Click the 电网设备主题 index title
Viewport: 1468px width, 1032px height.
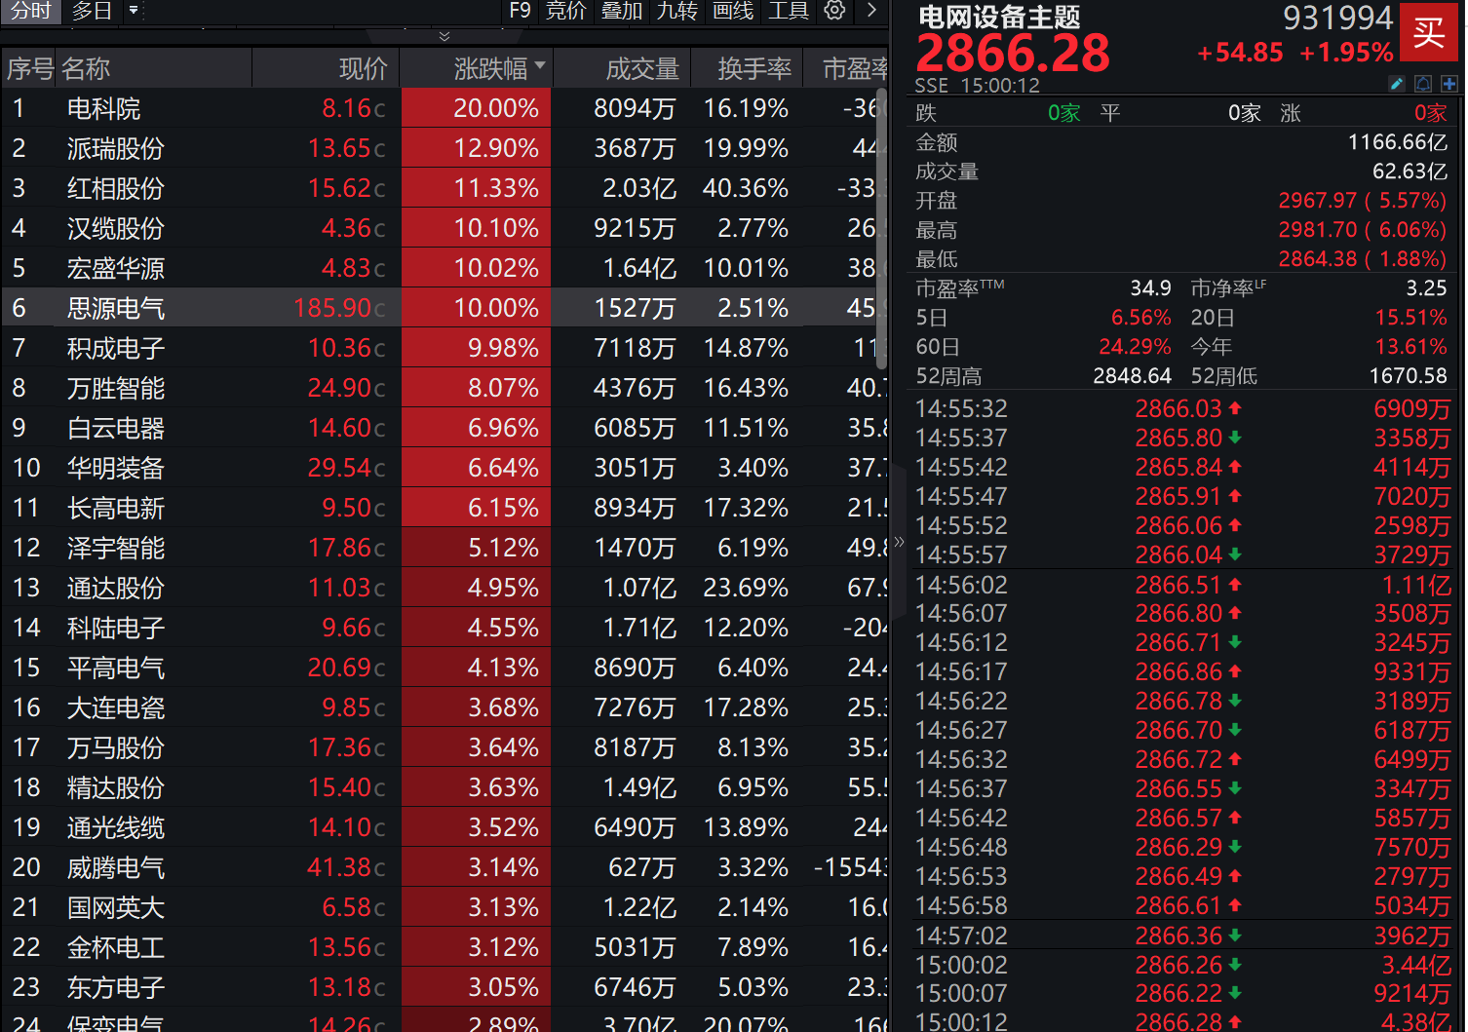click(x=999, y=18)
